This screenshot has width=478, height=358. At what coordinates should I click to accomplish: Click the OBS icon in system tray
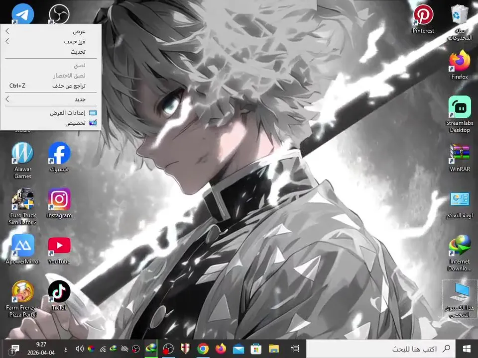tap(136, 349)
